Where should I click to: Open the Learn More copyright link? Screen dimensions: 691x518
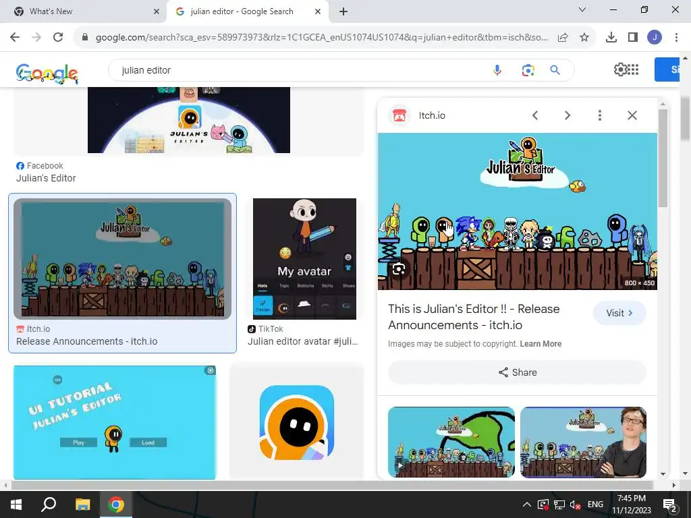tap(541, 344)
